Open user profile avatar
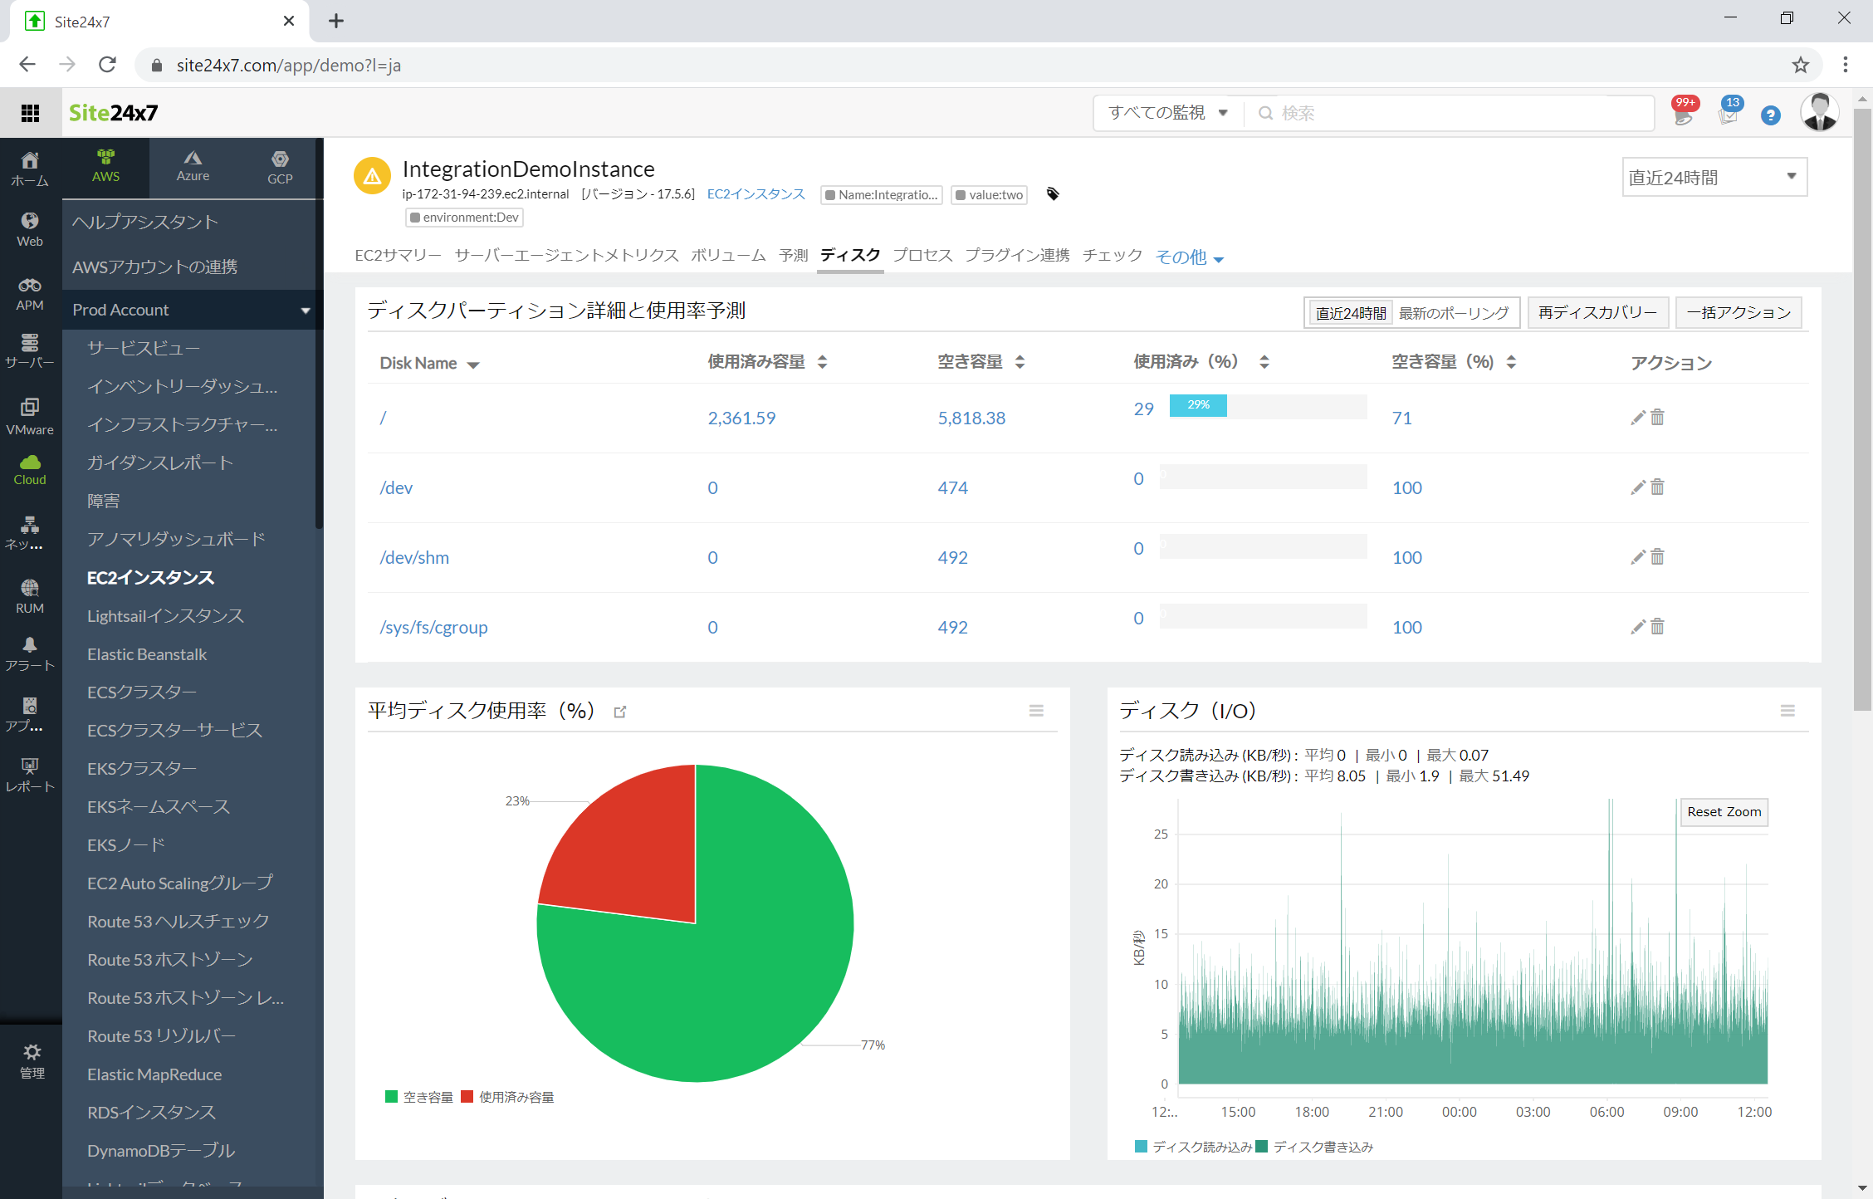This screenshot has height=1199, width=1873. tap(1820, 112)
